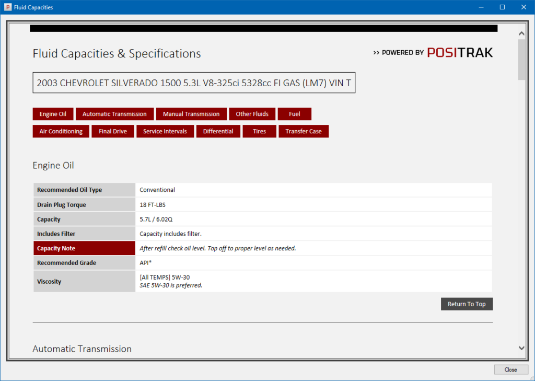Image resolution: width=535 pixels, height=381 pixels.
Task: Click the API* grade value
Action: (x=146, y=263)
